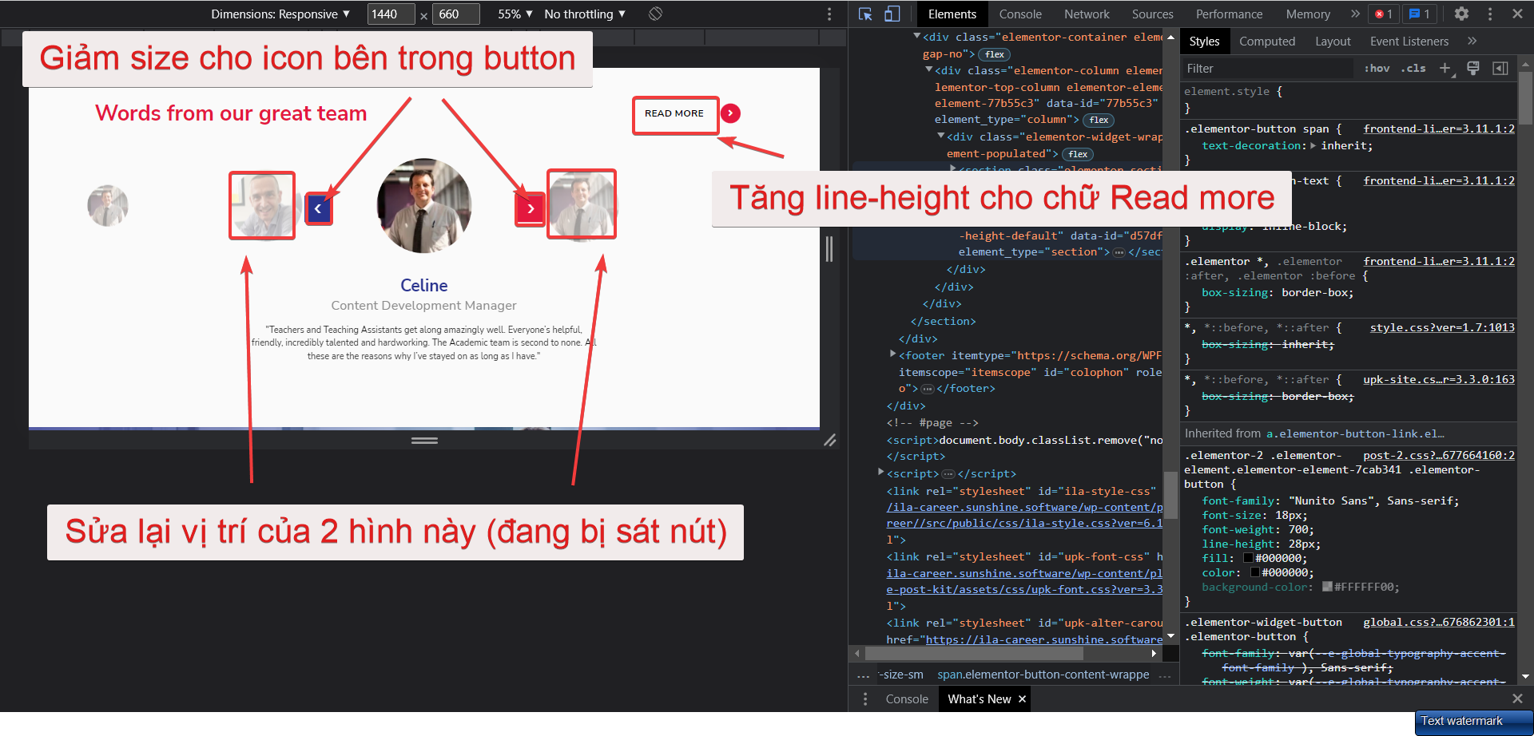
Task: Show more sidebar tabs after Event Listeners
Action: 1472,42
